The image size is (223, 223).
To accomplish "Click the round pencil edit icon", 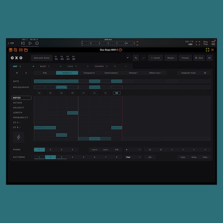I will [128, 57].
